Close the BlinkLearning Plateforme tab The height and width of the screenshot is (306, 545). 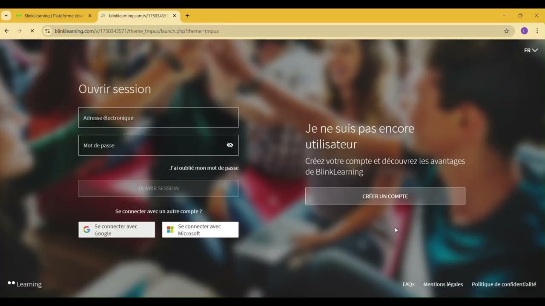(x=90, y=16)
